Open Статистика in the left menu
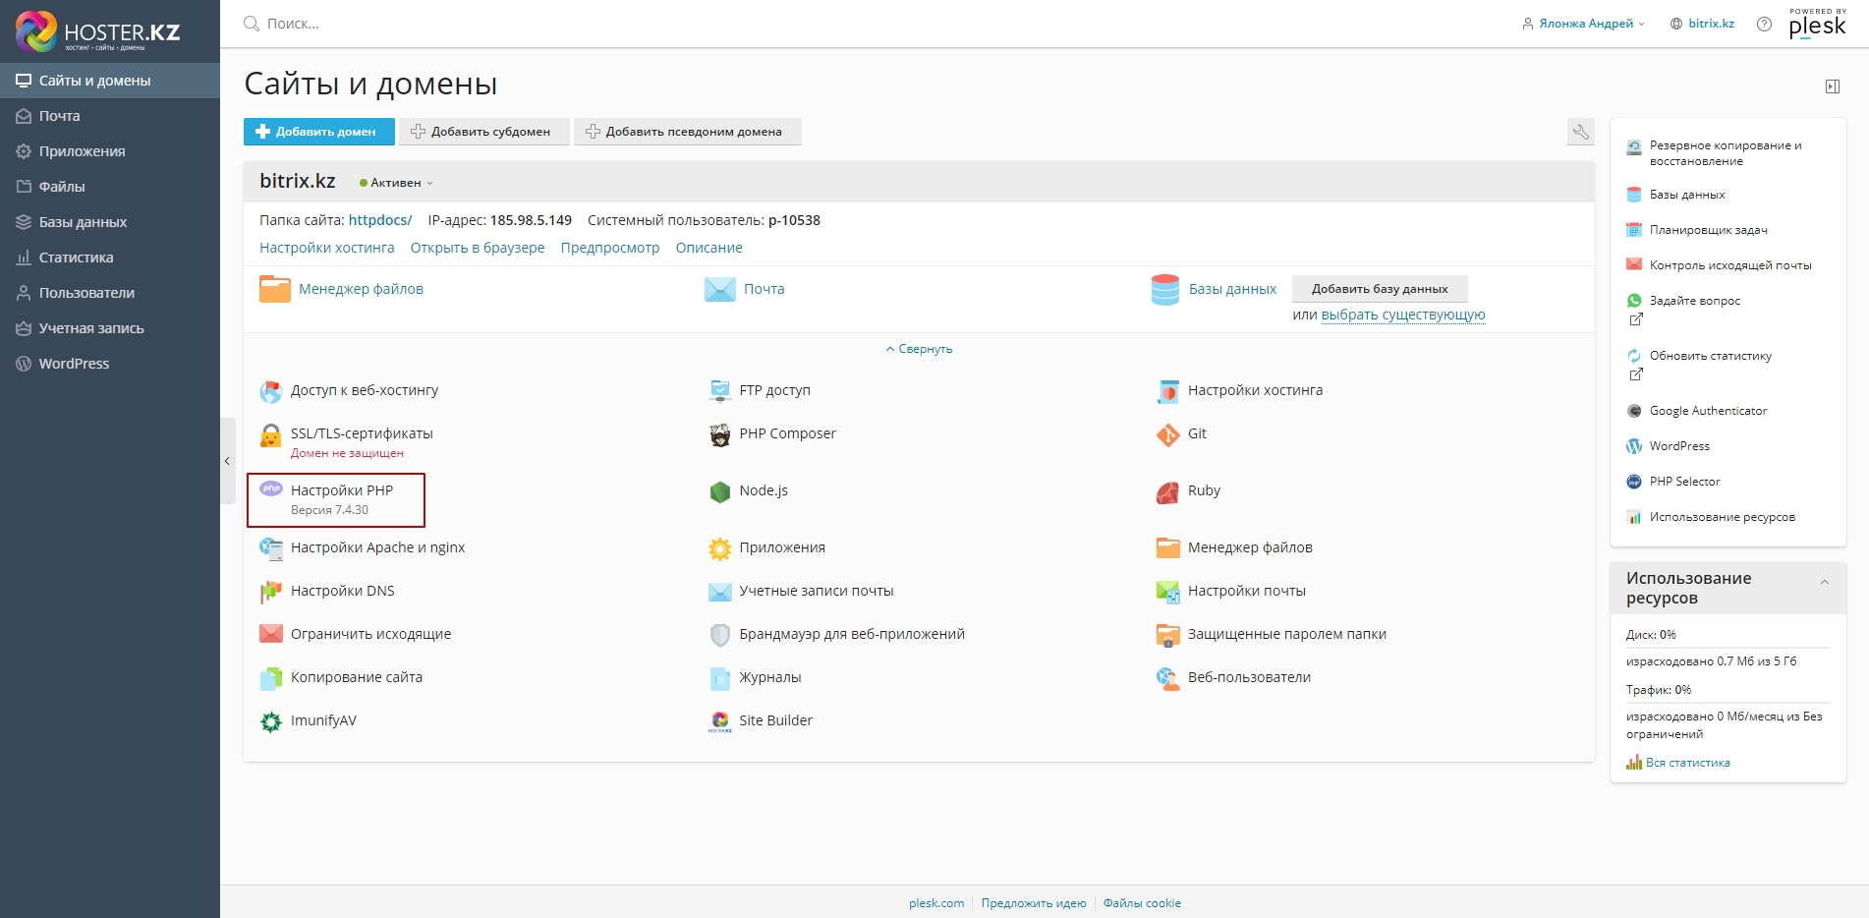Screen dimensions: 1869x918 click(110, 258)
